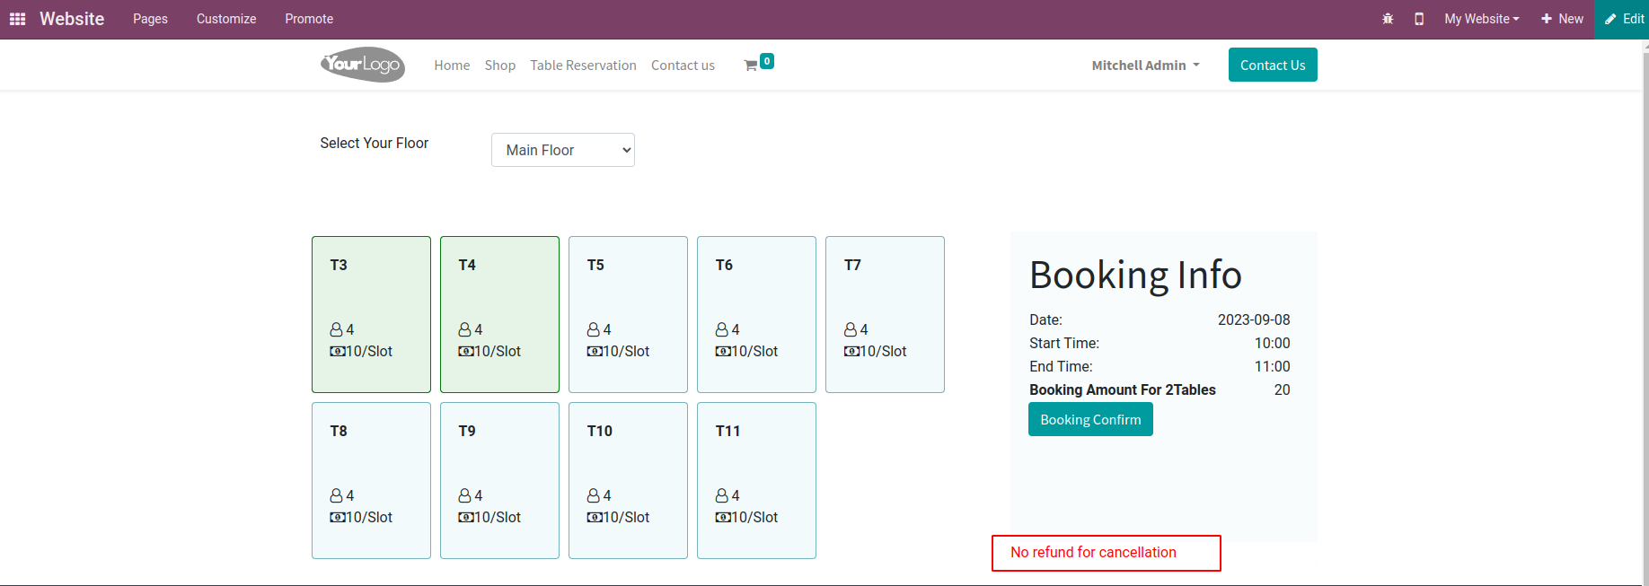Click the YourLogo site logo
The width and height of the screenshot is (1649, 586).
click(363, 65)
